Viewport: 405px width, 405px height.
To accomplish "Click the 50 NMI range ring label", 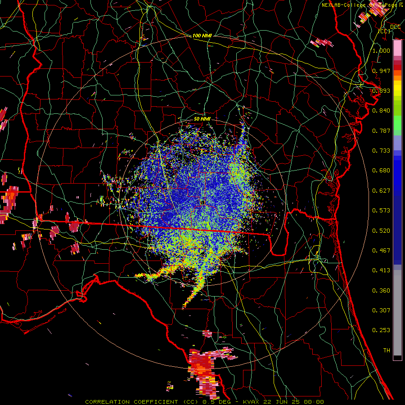I will [x=202, y=119].
